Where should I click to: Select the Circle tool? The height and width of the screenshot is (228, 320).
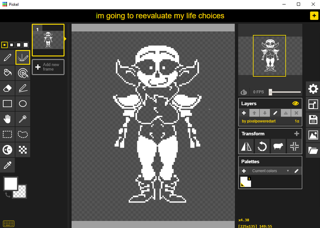23,104
